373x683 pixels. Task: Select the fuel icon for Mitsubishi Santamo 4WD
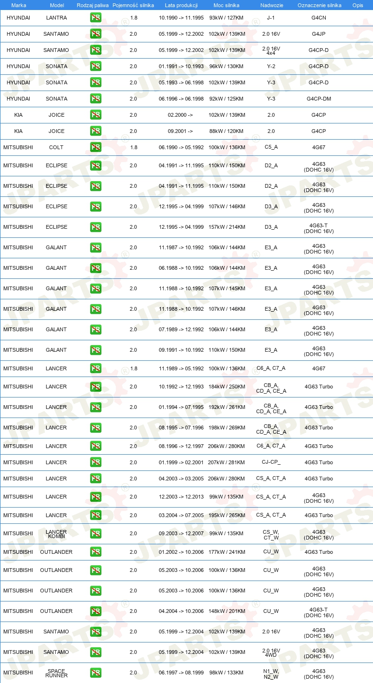point(95,652)
